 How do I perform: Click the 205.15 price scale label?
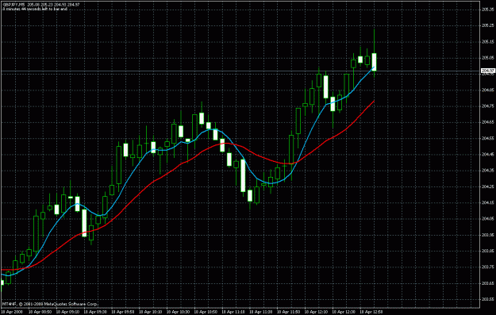tap(488, 42)
